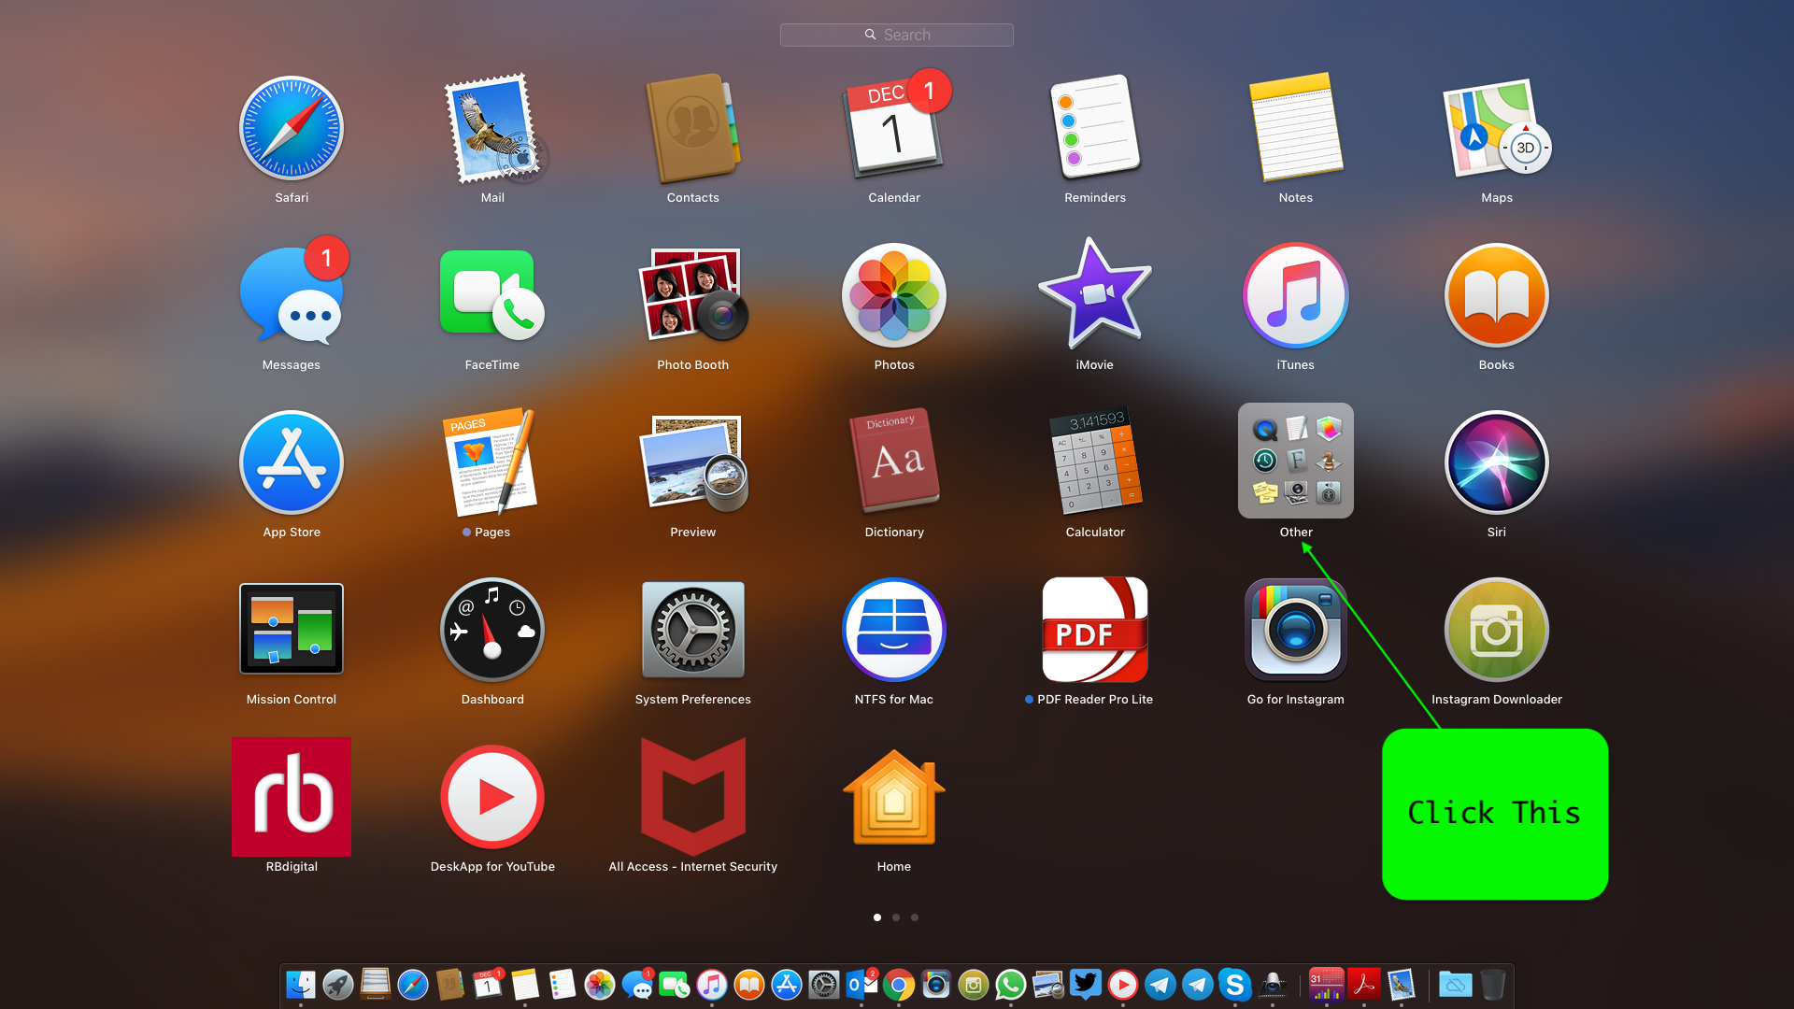Open the RBdigital app
Image resolution: width=1794 pixels, height=1009 pixels.
292,797
